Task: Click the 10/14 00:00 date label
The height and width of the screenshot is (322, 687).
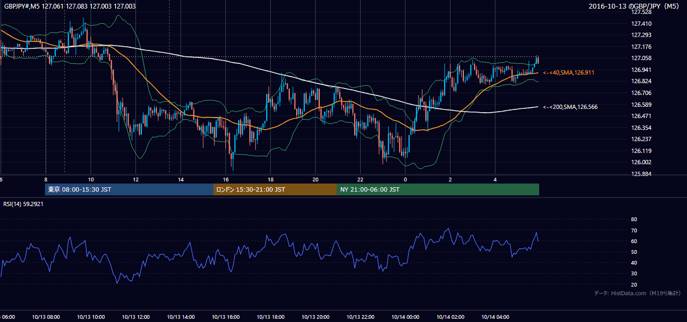Action: pyautogui.click(x=406, y=317)
